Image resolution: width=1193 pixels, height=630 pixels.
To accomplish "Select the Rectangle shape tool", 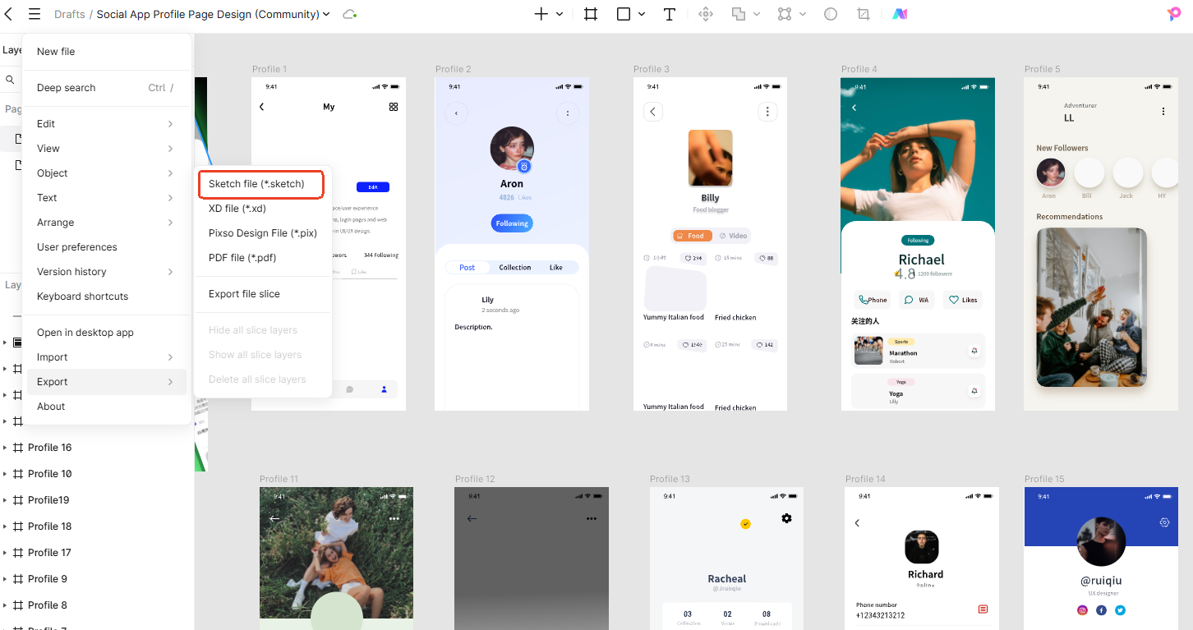I will (x=624, y=14).
